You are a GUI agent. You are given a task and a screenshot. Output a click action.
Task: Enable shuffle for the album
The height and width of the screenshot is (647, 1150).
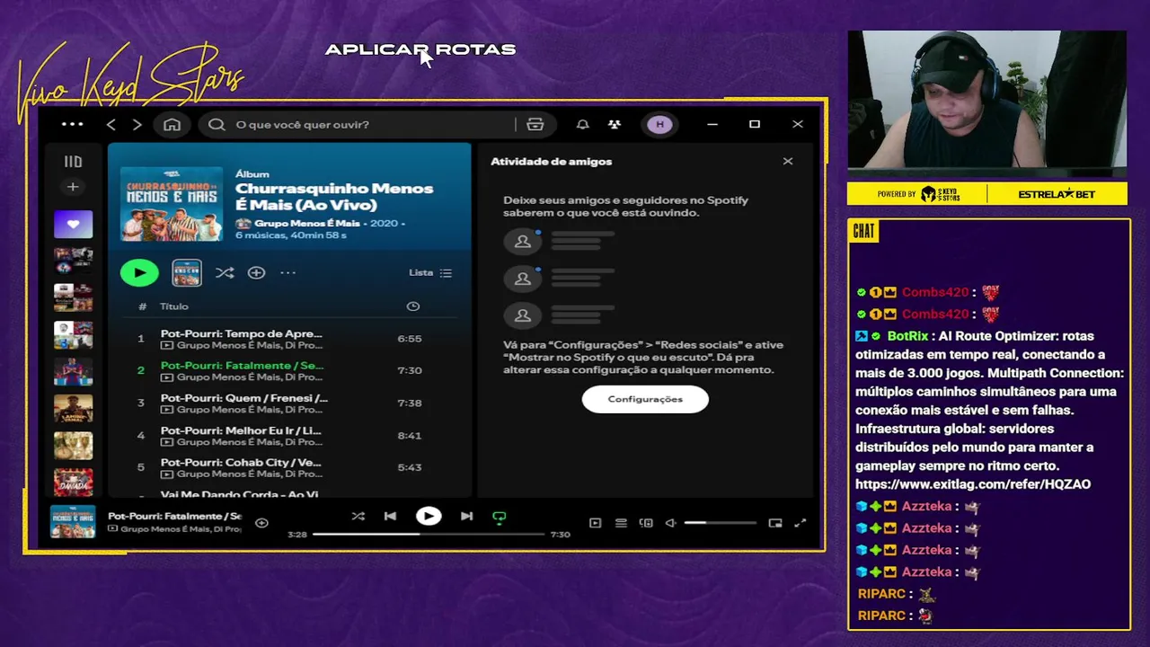[225, 272]
